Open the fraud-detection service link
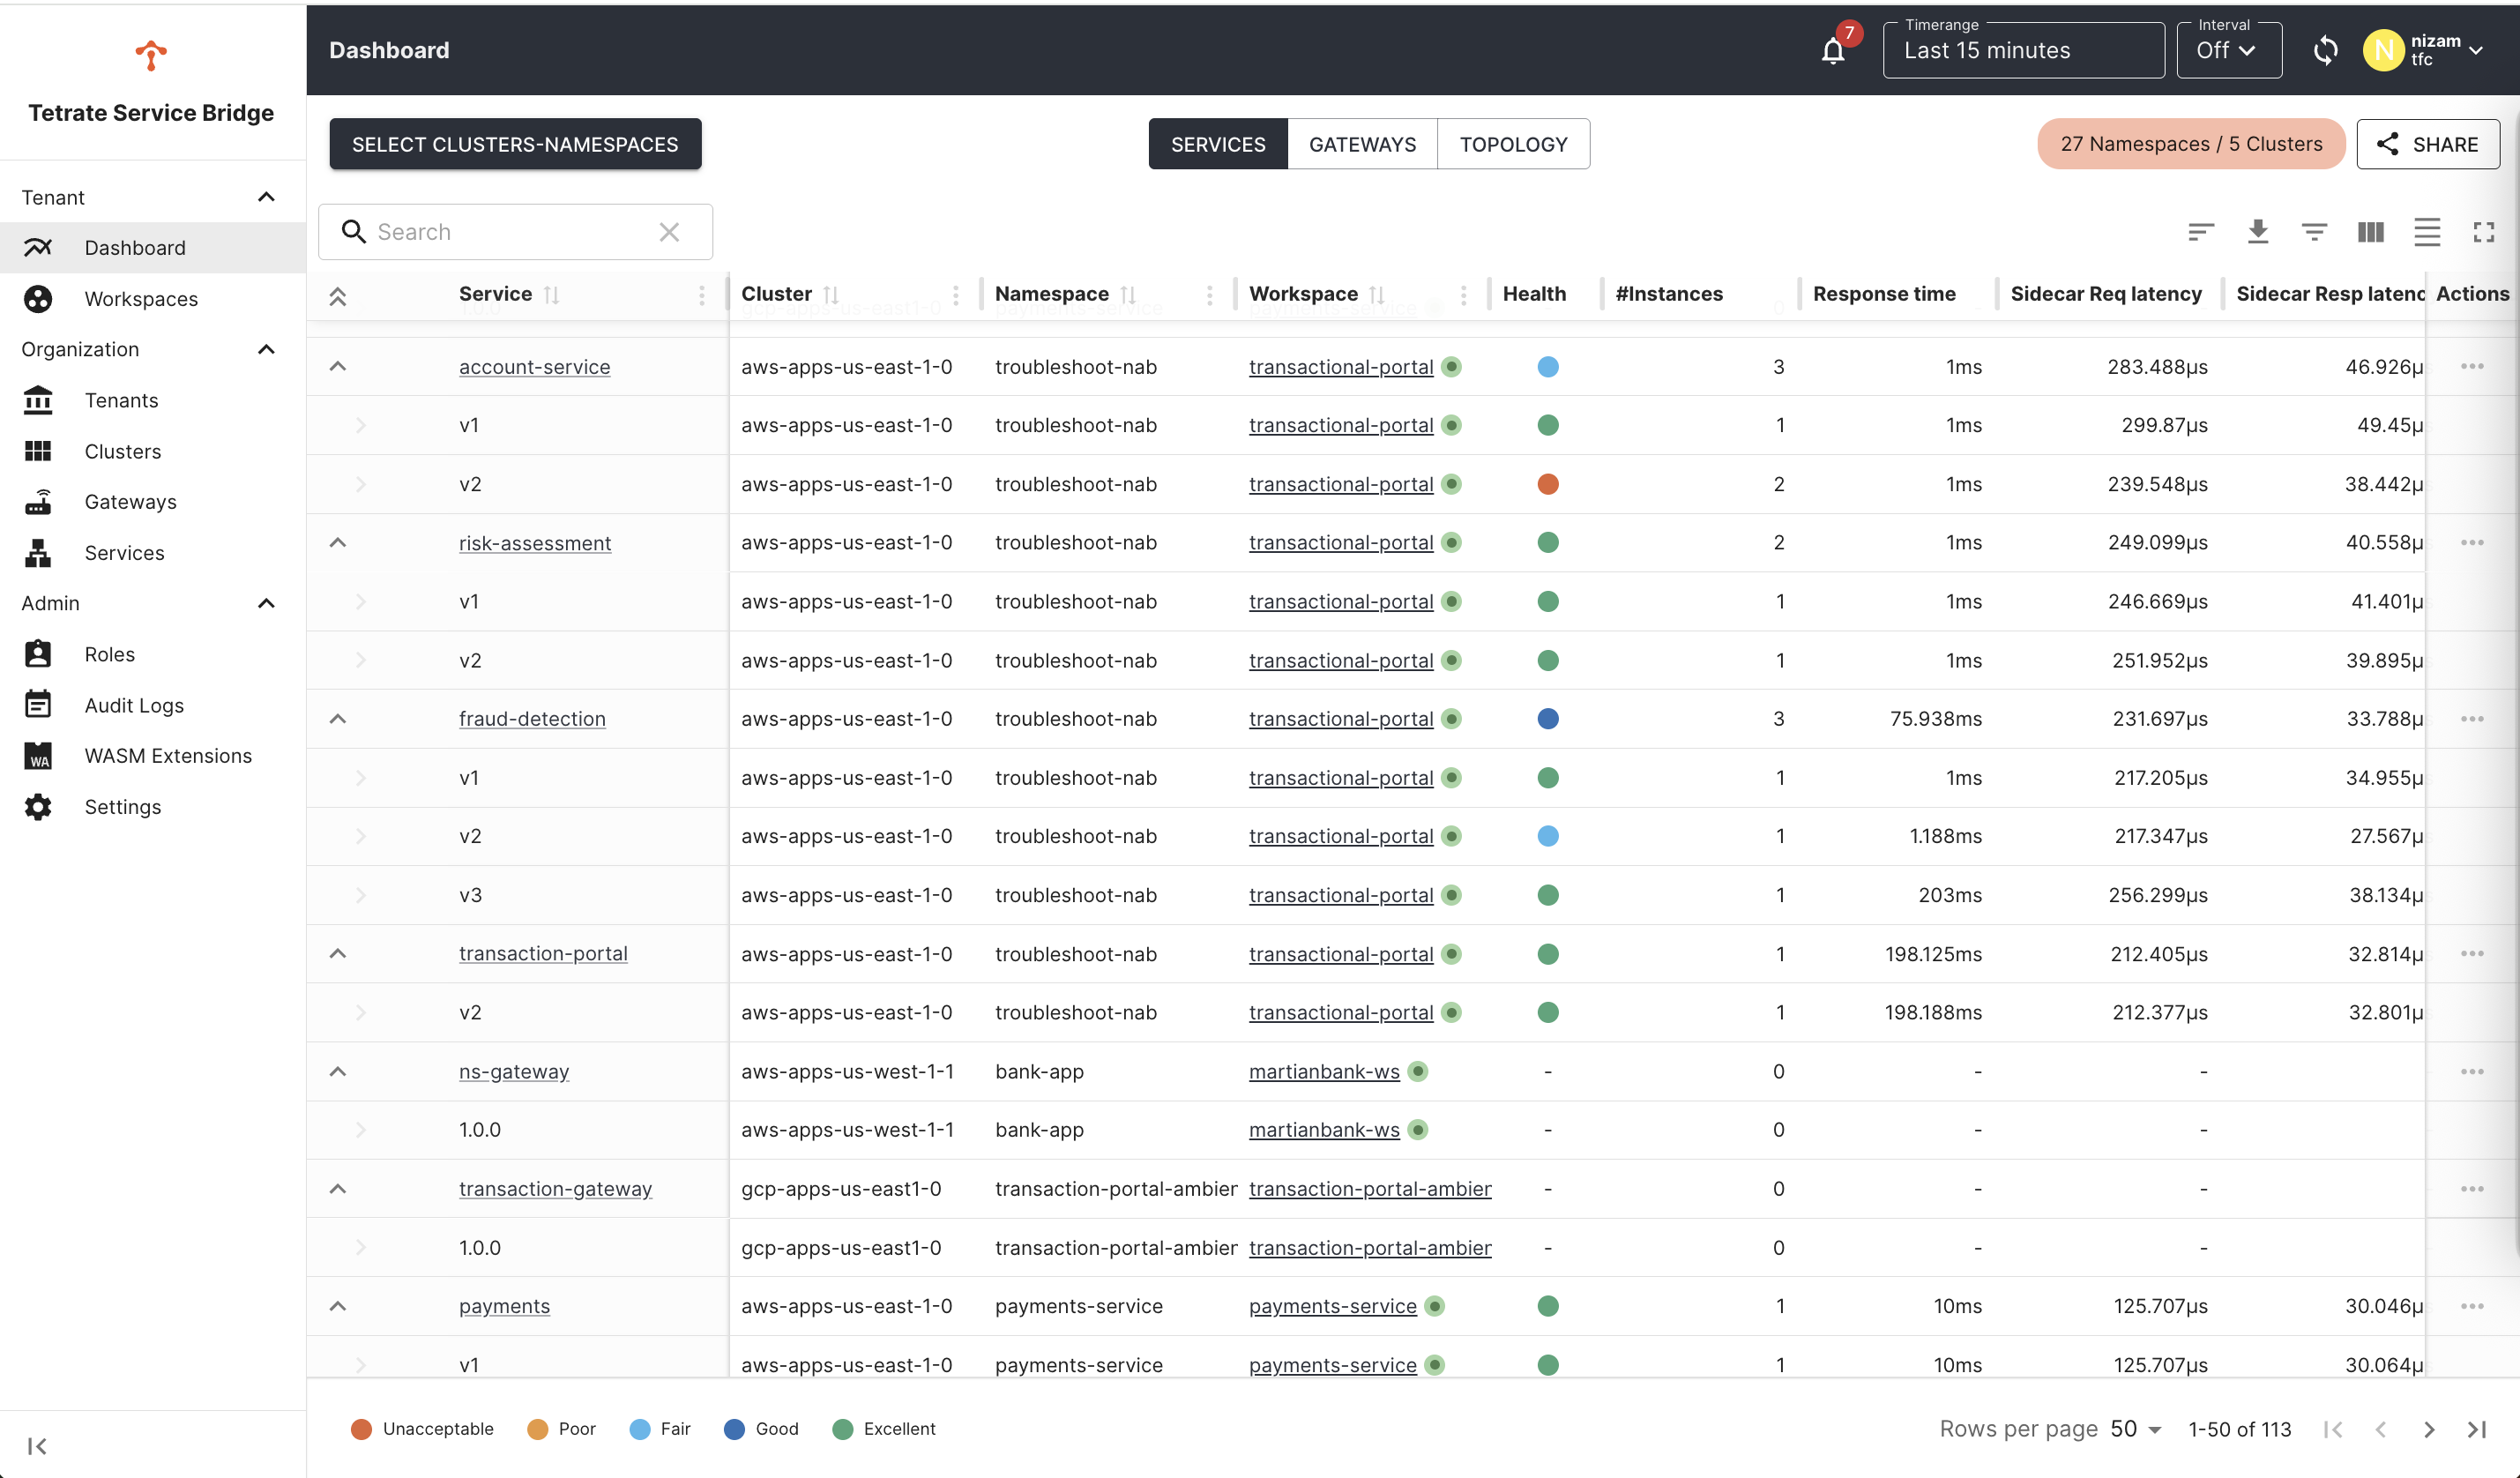 pos(531,718)
